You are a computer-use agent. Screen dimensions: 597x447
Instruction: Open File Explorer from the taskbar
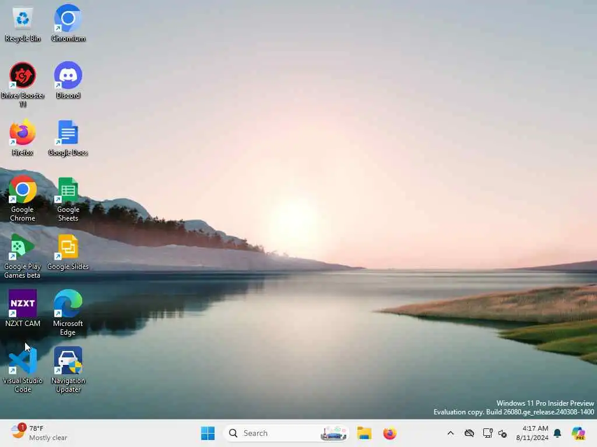(364, 433)
